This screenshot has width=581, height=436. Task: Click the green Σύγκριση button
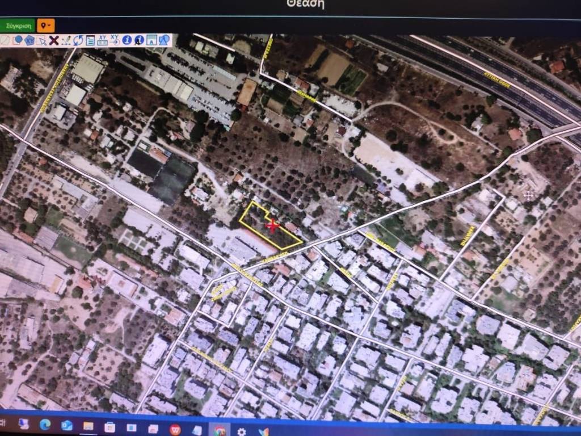[18, 26]
